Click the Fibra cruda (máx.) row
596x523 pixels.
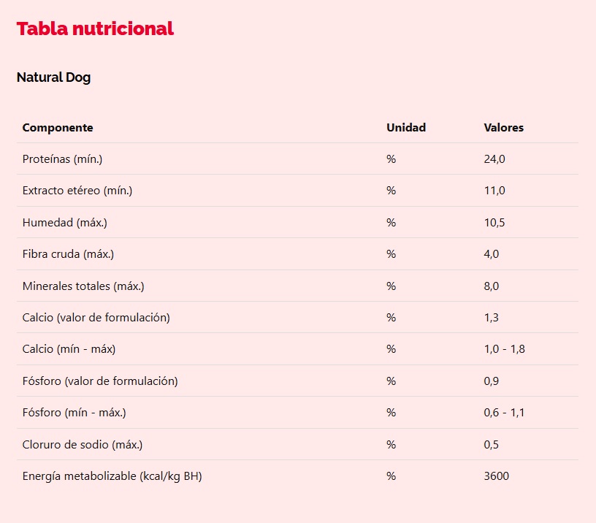pos(297,254)
